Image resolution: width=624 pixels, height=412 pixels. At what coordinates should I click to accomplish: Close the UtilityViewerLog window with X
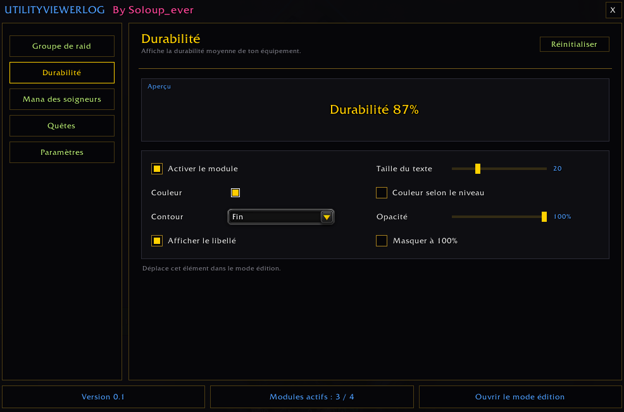(613, 10)
